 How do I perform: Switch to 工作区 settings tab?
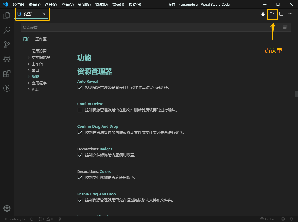[41, 39]
